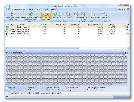
Task: Click the drive list horizontal scrollbar thumb
Action: pyautogui.click(x=43, y=48)
